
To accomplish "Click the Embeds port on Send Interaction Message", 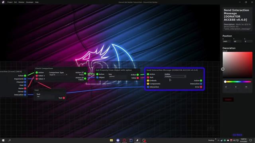I will (148, 81).
